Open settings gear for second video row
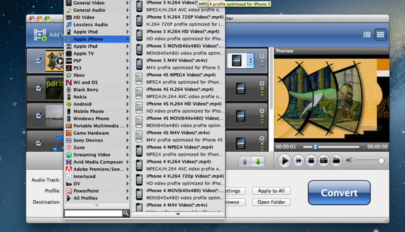This screenshot has width=405, height=232. pos(262,84)
